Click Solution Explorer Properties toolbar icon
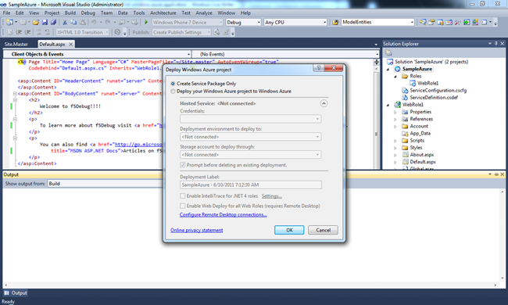The width and height of the screenshot is (508, 305). pyautogui.click(x=388, y=53)
